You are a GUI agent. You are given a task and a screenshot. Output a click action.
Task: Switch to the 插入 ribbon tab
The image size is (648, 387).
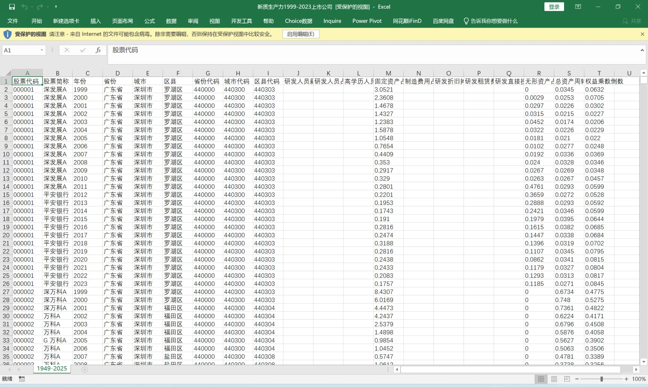tap(95, 21)
